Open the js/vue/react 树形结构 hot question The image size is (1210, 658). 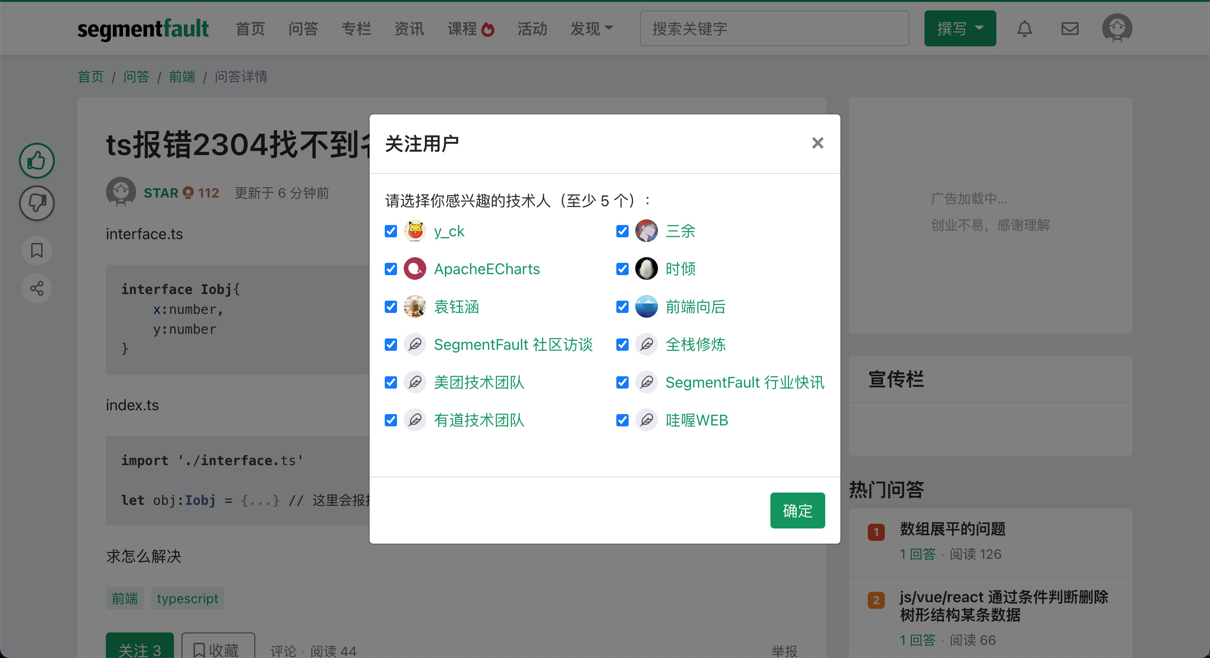[1004, 606]
